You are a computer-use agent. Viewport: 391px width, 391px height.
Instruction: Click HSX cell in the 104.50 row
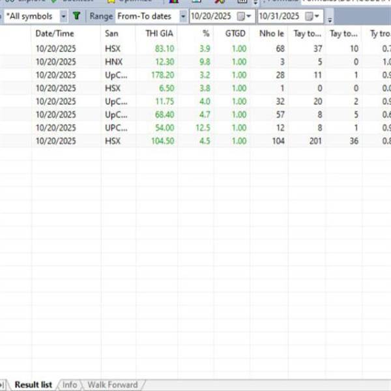pos(113,141)
